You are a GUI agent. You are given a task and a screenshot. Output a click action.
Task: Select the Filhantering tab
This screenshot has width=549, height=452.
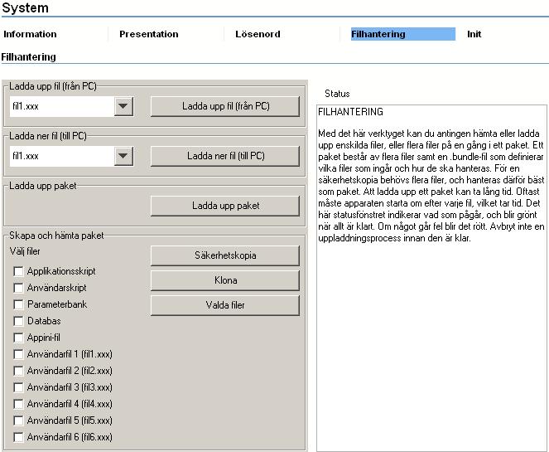[403, 34]
